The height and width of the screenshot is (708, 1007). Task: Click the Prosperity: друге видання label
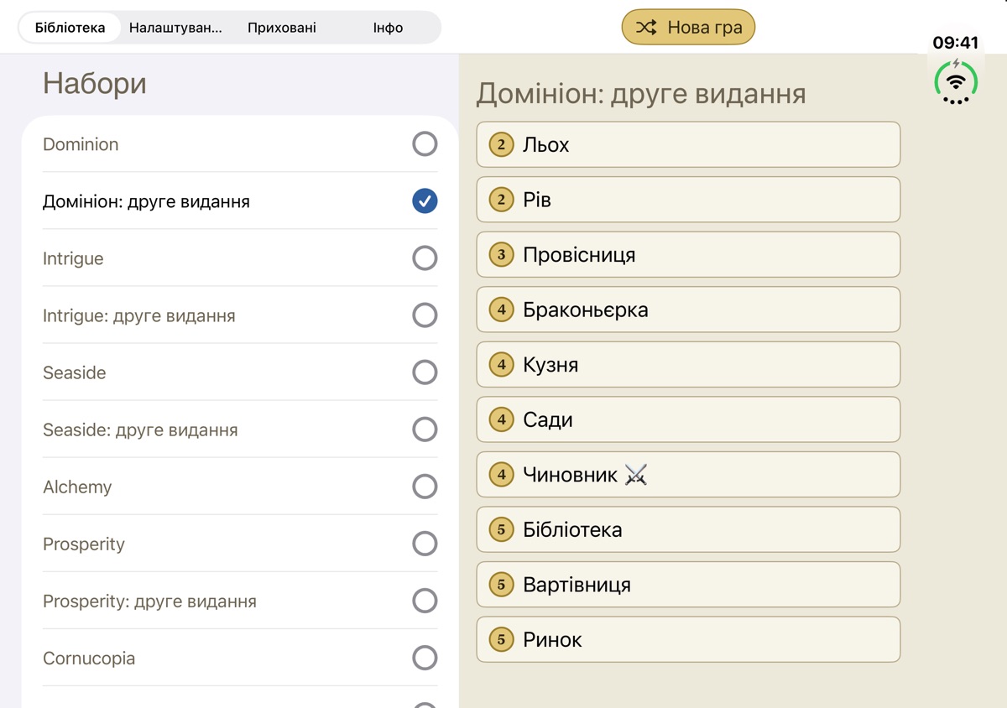point(149,601)
